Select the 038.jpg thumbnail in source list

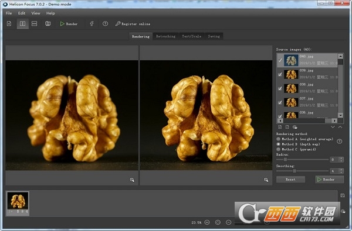click(x=291, y=88)
